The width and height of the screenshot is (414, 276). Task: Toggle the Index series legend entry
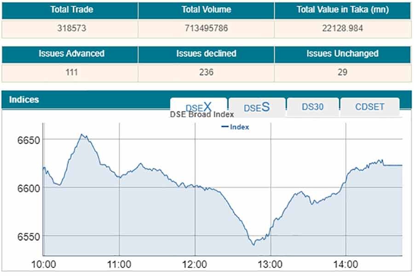tap(235, 127)
